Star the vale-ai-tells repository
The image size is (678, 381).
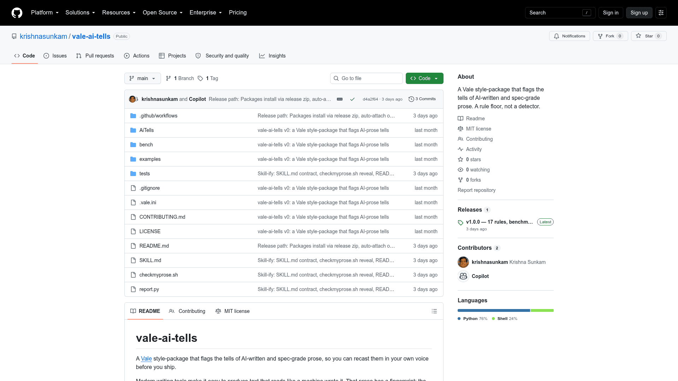649,36
